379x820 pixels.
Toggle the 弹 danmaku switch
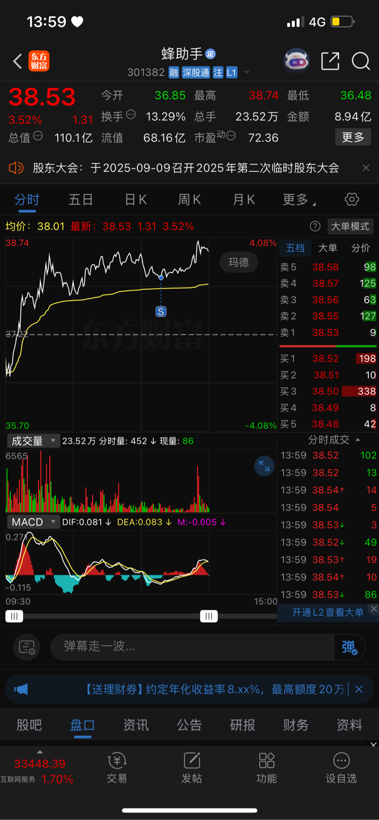click(x=349, y=647)
